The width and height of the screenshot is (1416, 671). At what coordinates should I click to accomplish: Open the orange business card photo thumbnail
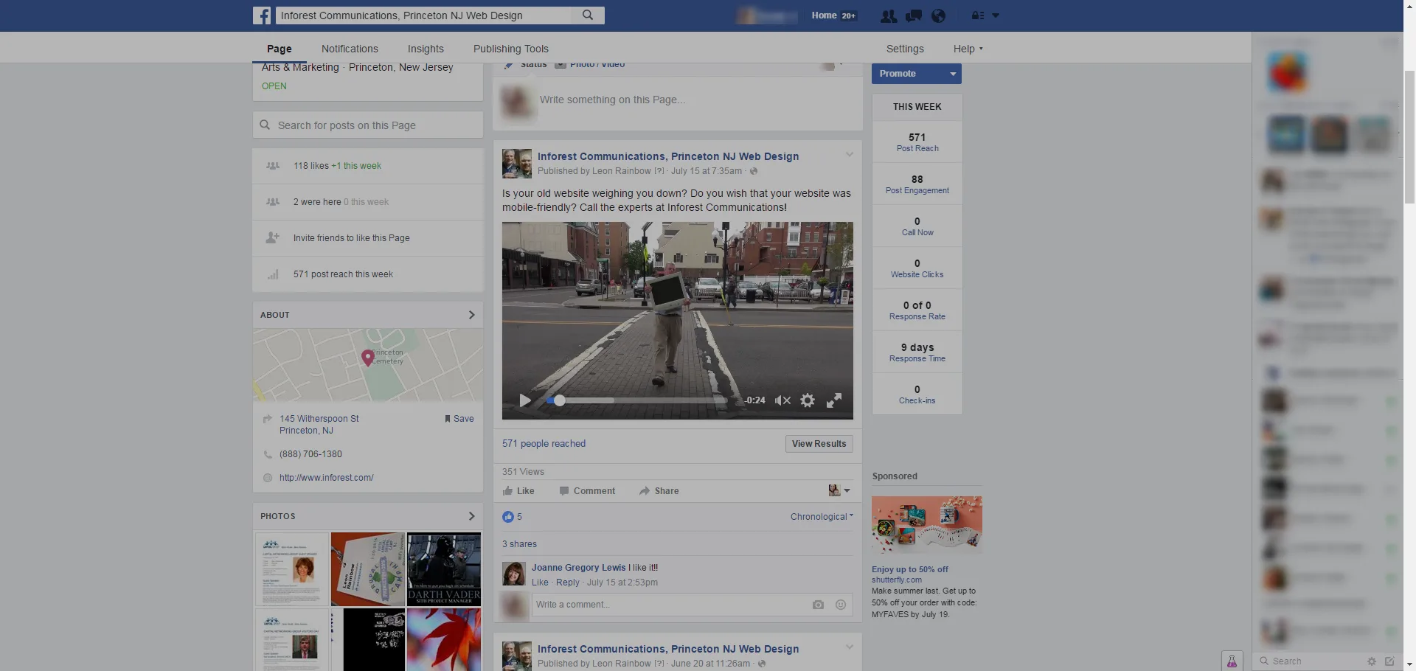367,569
